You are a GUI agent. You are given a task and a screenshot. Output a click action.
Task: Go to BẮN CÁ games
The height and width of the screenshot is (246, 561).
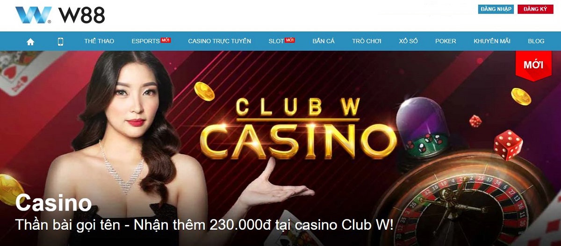click(324, 41)
